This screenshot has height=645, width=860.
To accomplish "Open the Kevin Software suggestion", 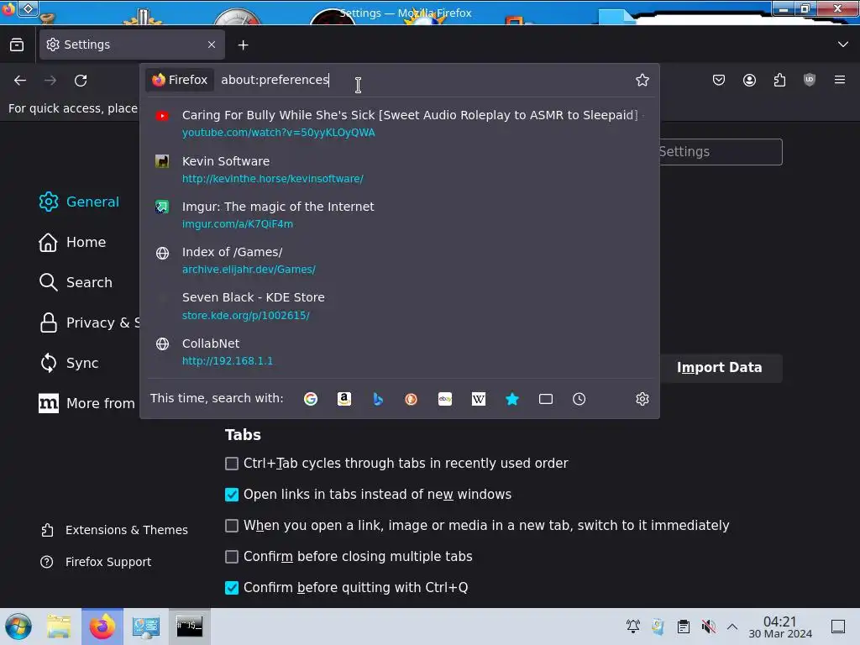I will click(x=400, y=170).
